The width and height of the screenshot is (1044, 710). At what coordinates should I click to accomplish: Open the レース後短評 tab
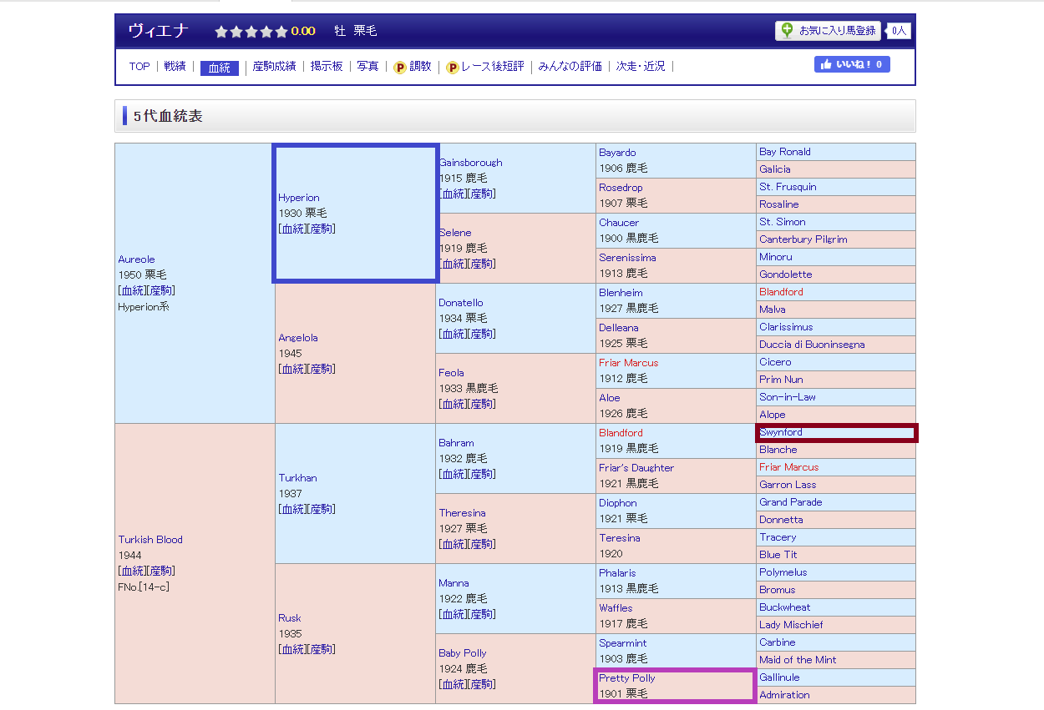[493, 66]
